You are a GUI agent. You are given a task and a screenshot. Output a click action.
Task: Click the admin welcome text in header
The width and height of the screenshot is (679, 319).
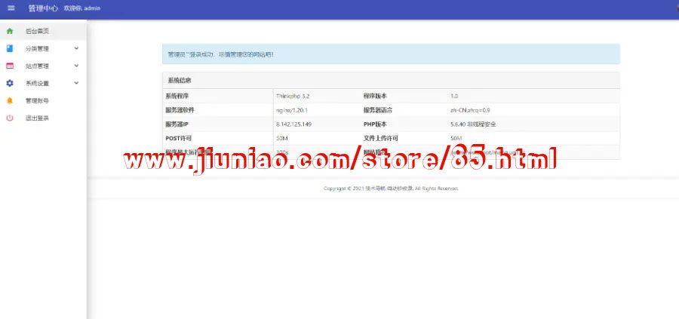pyautogui.click(x=82, y=8)
